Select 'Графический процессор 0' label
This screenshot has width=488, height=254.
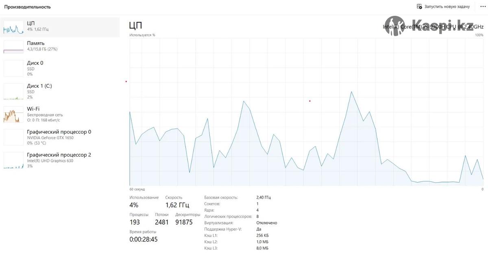[59, 132]
